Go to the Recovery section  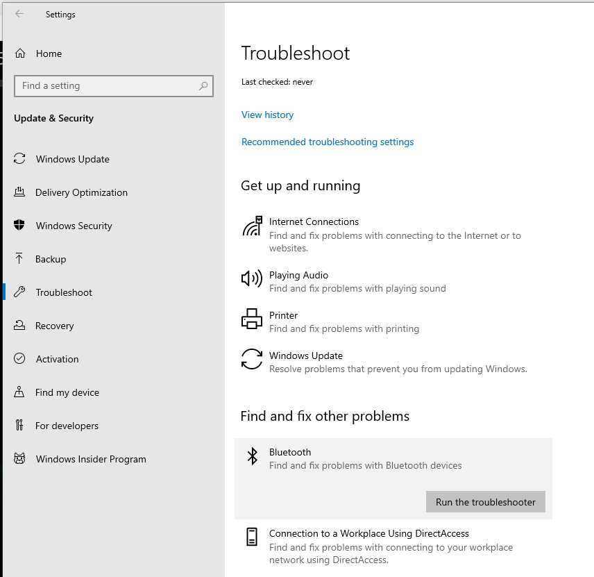pos(54,326)
